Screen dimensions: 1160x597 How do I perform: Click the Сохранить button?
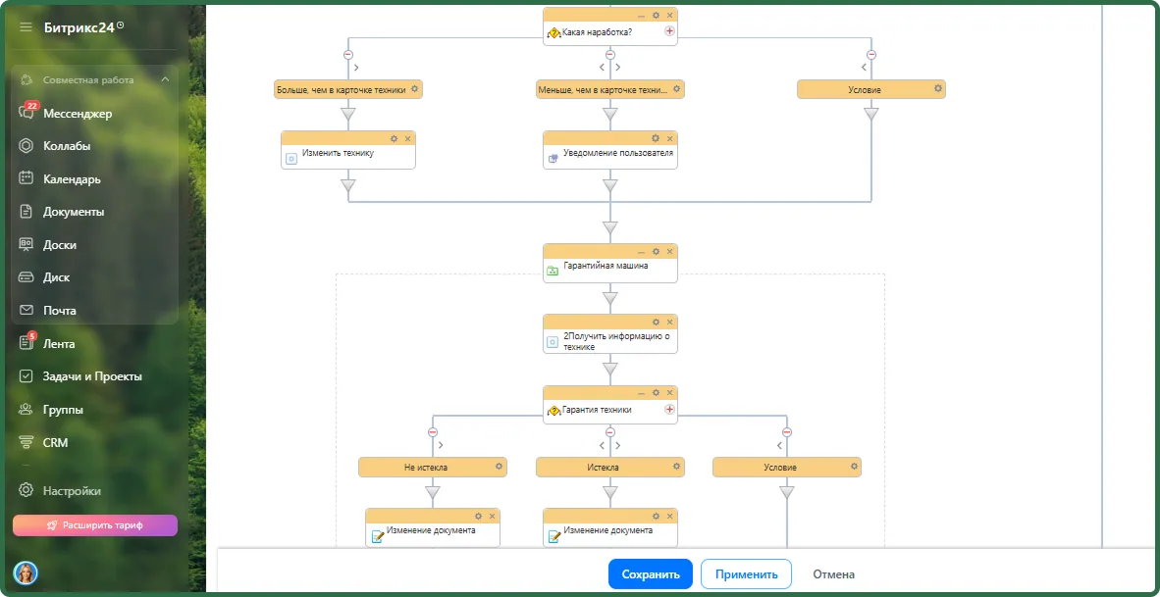coord(651,574)
